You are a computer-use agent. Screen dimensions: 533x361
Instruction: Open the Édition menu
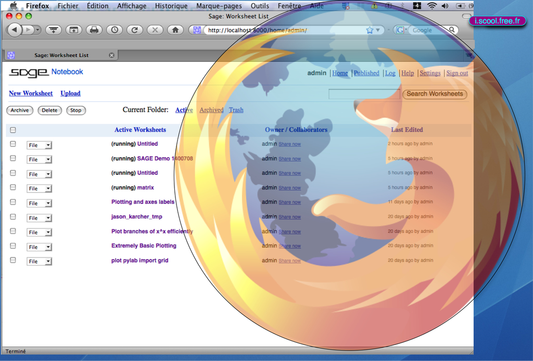coord(97,6)
